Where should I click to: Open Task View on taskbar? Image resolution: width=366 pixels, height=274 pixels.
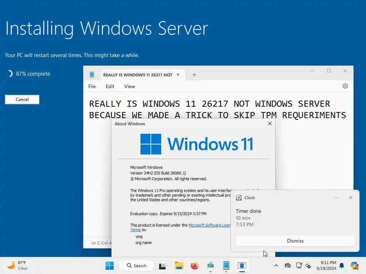[163, 265]
